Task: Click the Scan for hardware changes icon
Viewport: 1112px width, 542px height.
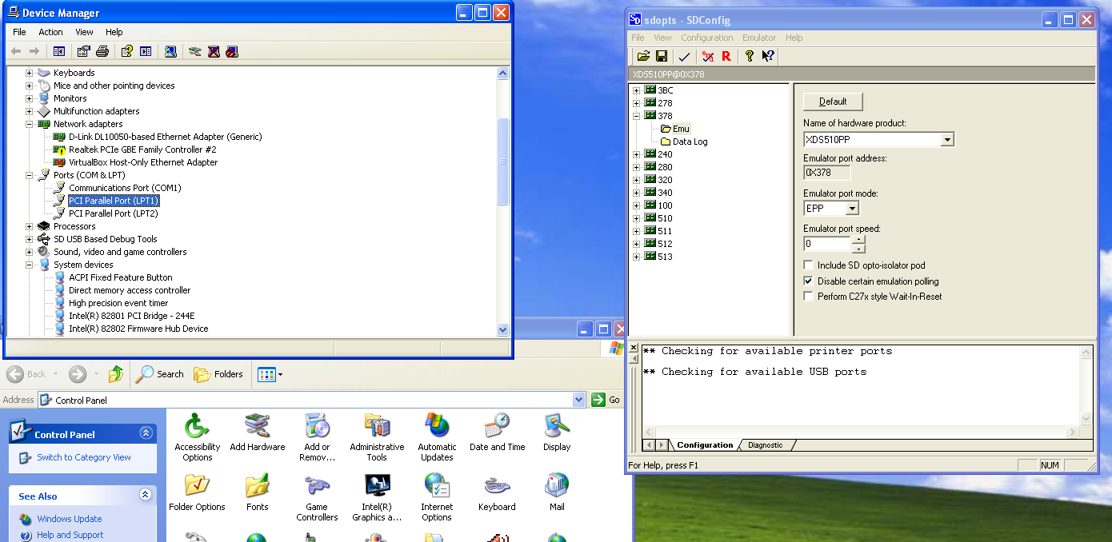Action: [x=170, y=51]
